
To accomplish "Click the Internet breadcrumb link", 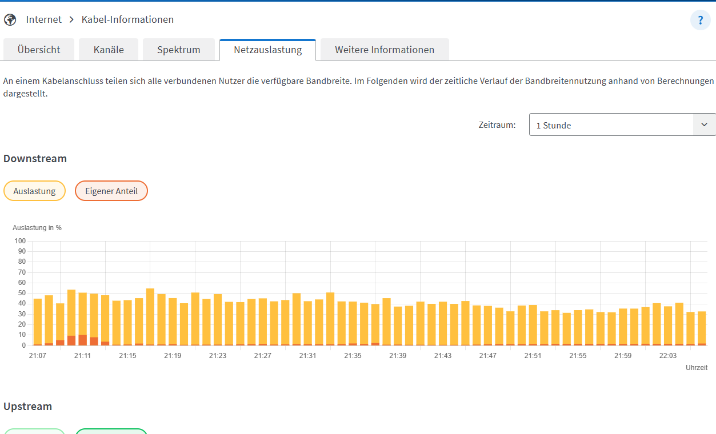I will click(x=44, y=20).
